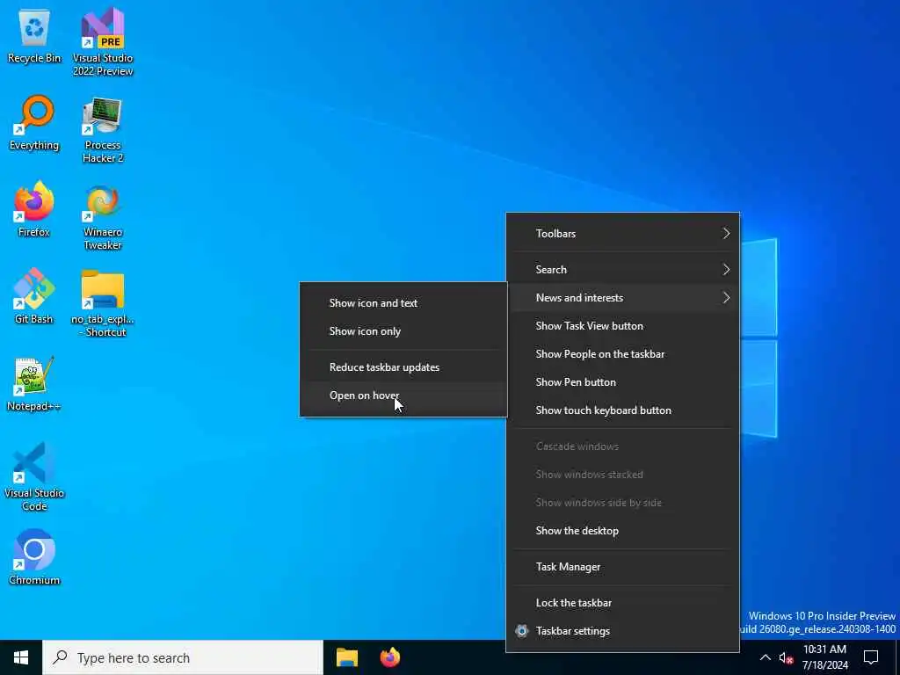Click the muted volume tray icon

coord(786,658)
